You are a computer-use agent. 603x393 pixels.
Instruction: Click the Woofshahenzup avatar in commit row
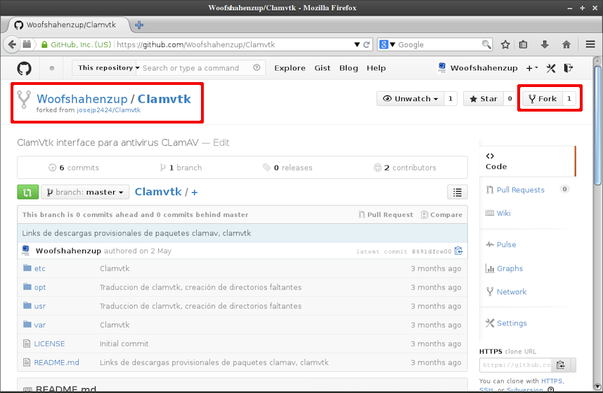click(x=26, y=251)
